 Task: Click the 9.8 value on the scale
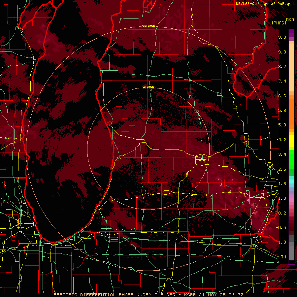point(282,37)
